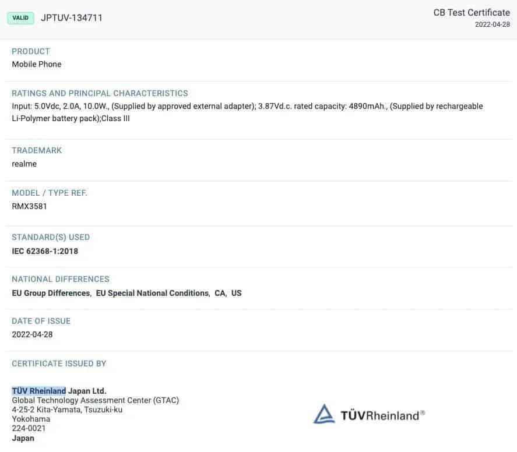Click the Input 5.0Vdc ratings line
This screenshot has height=452, width=517.
(247, 106)
